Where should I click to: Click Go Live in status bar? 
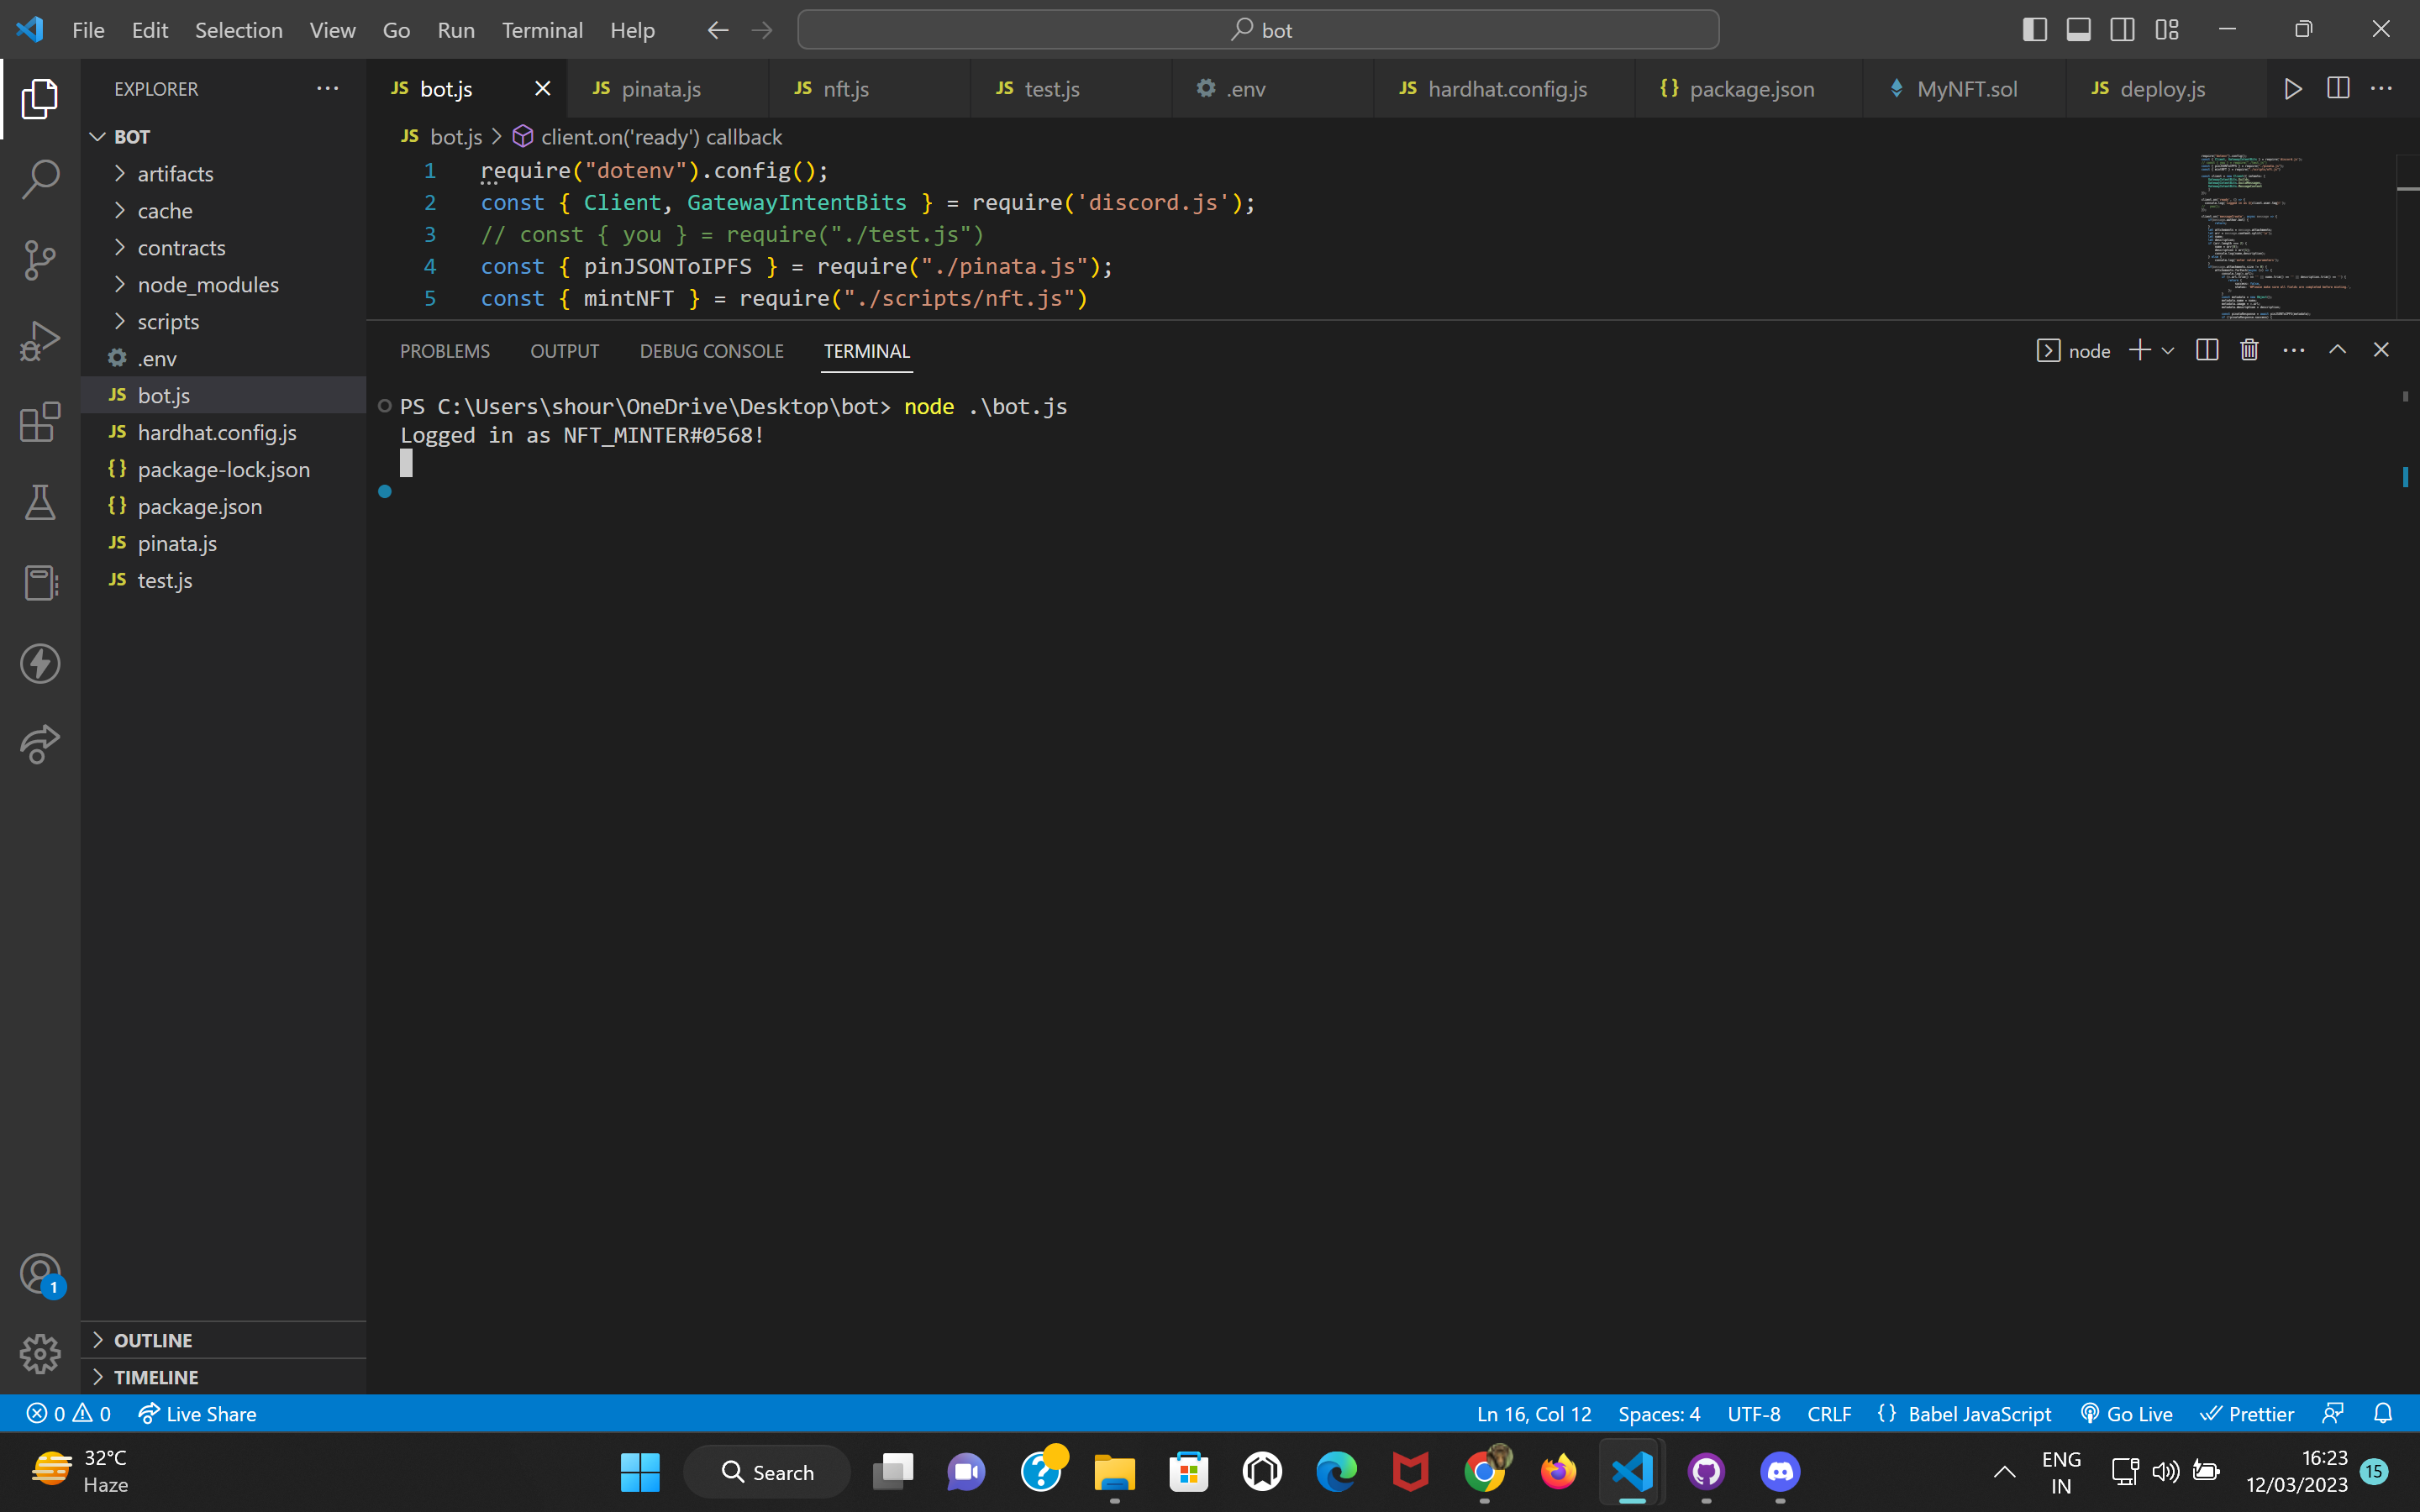coord(2127,1414)
